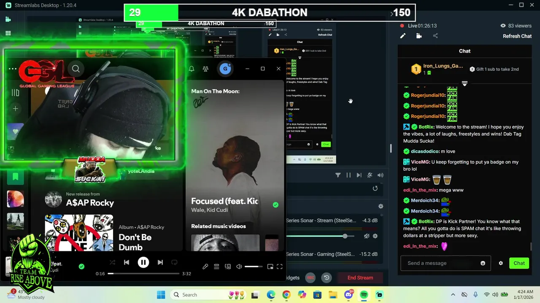Click the folder icon beside the pencil icon
Screen dimensions: 540x303
(x=419, y=36)
